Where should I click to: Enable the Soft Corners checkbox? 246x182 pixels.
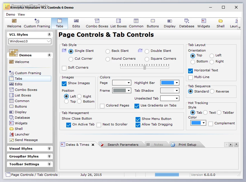click(x=64, y=68)
